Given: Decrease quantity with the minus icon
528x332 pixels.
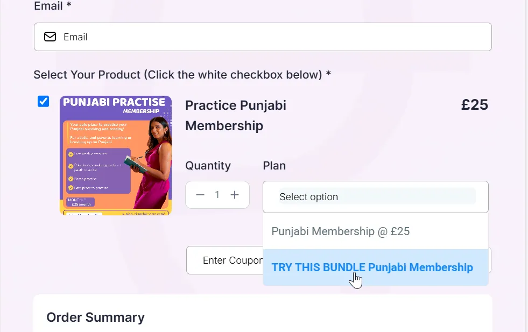Looking at the screenshot, I should (x=200, y=195).
